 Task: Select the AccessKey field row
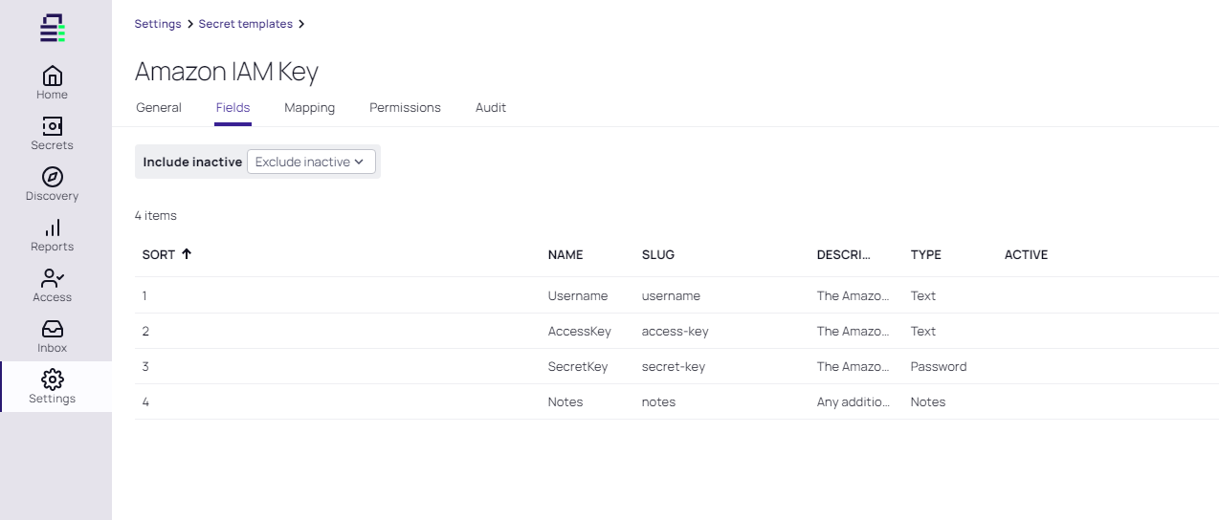point(676,332)
